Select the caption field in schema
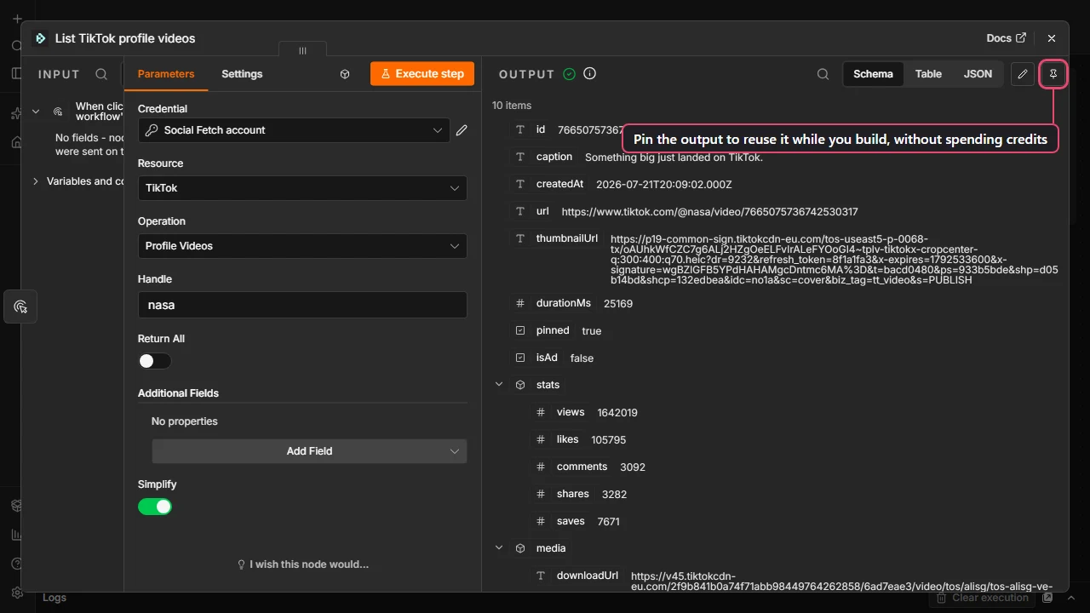 (554, 157)
